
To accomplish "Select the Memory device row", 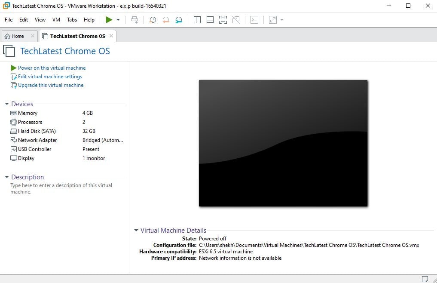I will [67, 113].
